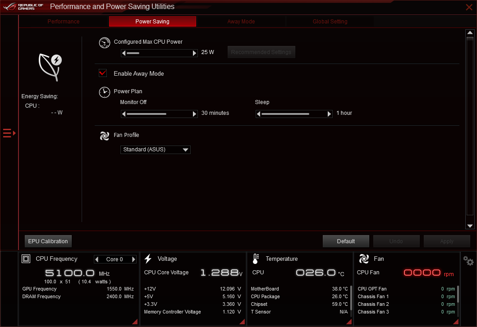Click the Fan Profile fan icon
This screenshot has height=327, width=477.
(104, 136)
